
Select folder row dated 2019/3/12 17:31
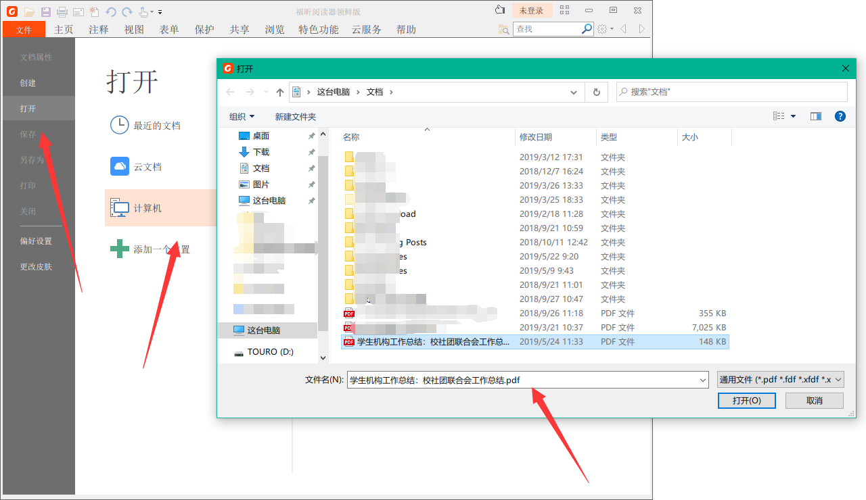[534, 157]
